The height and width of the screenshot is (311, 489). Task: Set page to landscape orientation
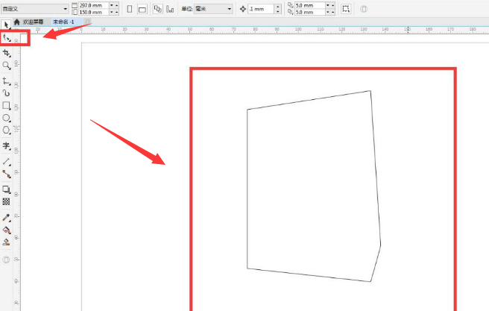coord(142,9)
